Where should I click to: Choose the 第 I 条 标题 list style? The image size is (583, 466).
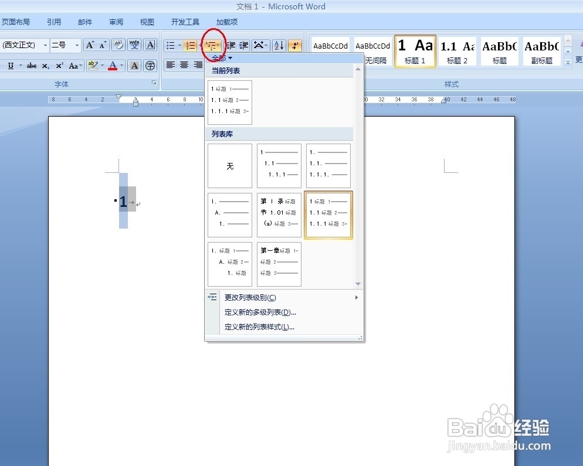coord(279,215)
